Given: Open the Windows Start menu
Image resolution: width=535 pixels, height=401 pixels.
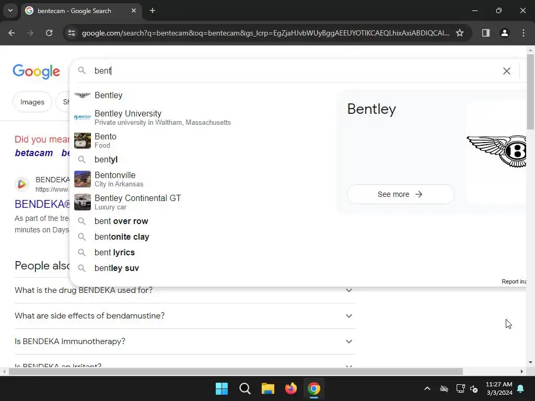Looking at the screenshot, I should click(x=222, y=388).
